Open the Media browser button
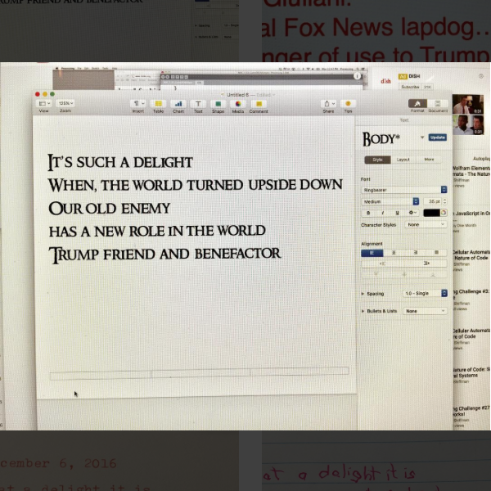This screenshot has height=491, width=491. coord(238,104)
